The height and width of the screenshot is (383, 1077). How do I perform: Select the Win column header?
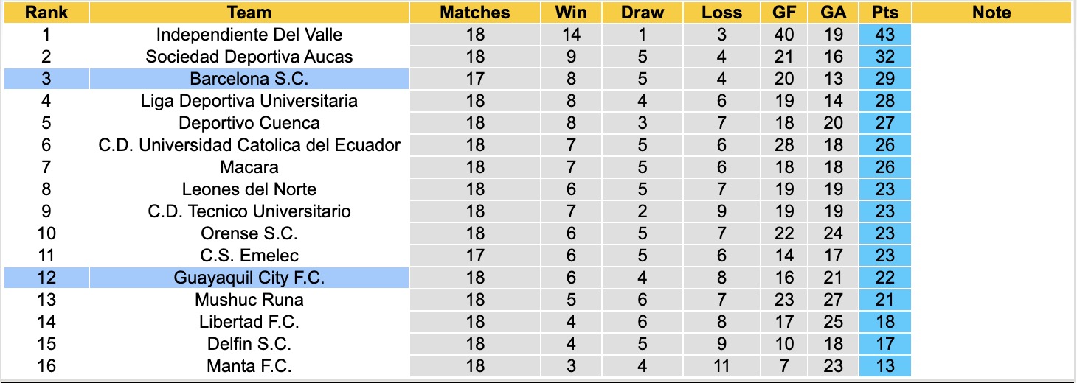pyautogui.click(x=571, y=13)
